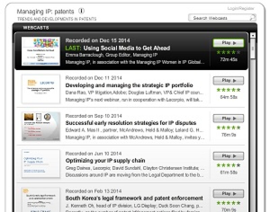Play the Developing and managing strategic IP portfolio webcast
Viewport: 270px width, 212px height.
[x=228, y=81]
